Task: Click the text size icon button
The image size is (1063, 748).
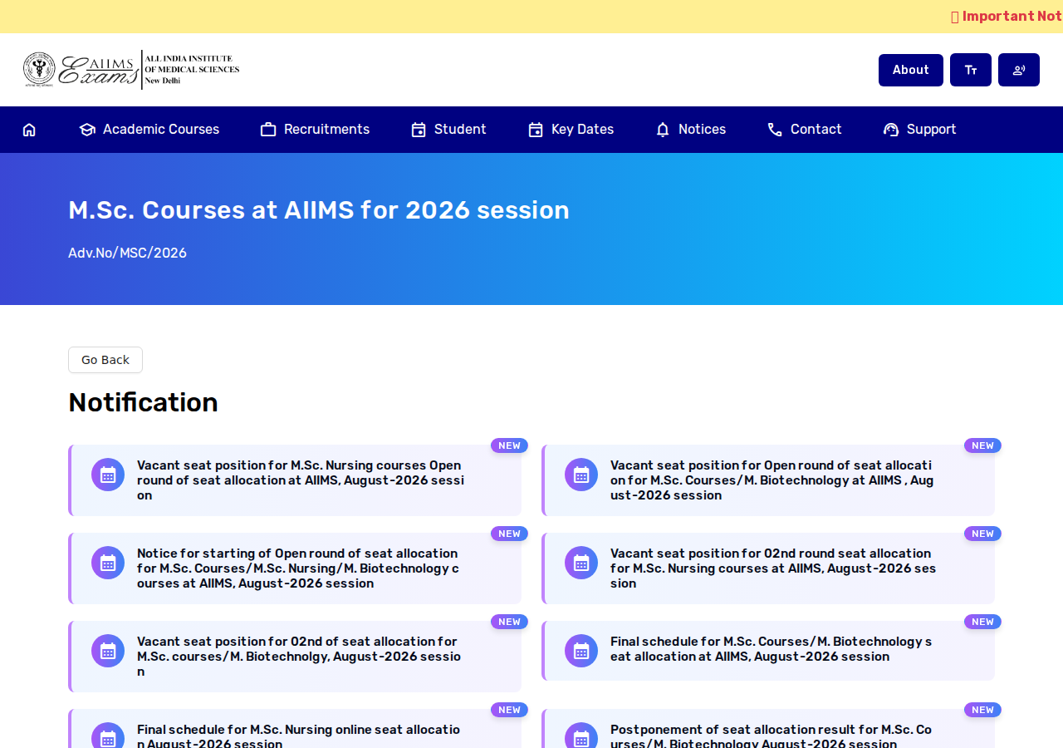Action: click(x=971, y=70)
